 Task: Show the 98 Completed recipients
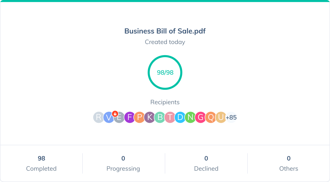(x=41, y=163)
